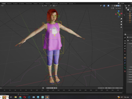Viewport: 132px width, 99px height.
Task: Open Google Chrome from the taskbar
Action: pyautogui.click(x=20, y=97)
